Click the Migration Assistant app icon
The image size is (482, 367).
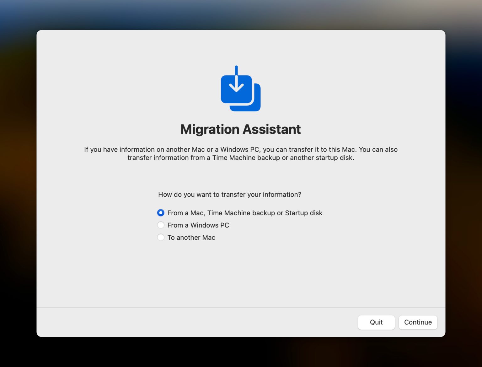240,88
